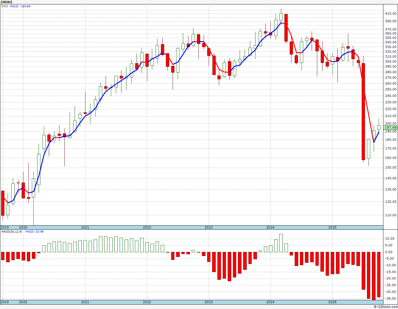Select the 2023 marker on the price timeline
This screenshot has width=398, height=309.
(209, 227)
